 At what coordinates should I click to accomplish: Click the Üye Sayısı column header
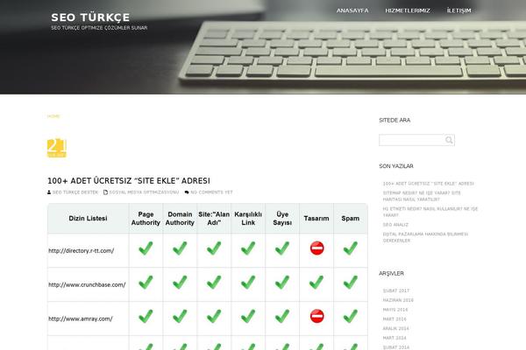coord(282,219)
